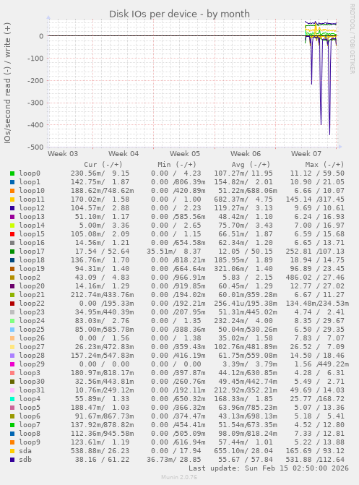Image resolution: width=359 pixels, height=485 pixels.
Task: Click the loop29 magenta legend swatch
Action: point(12,364)
